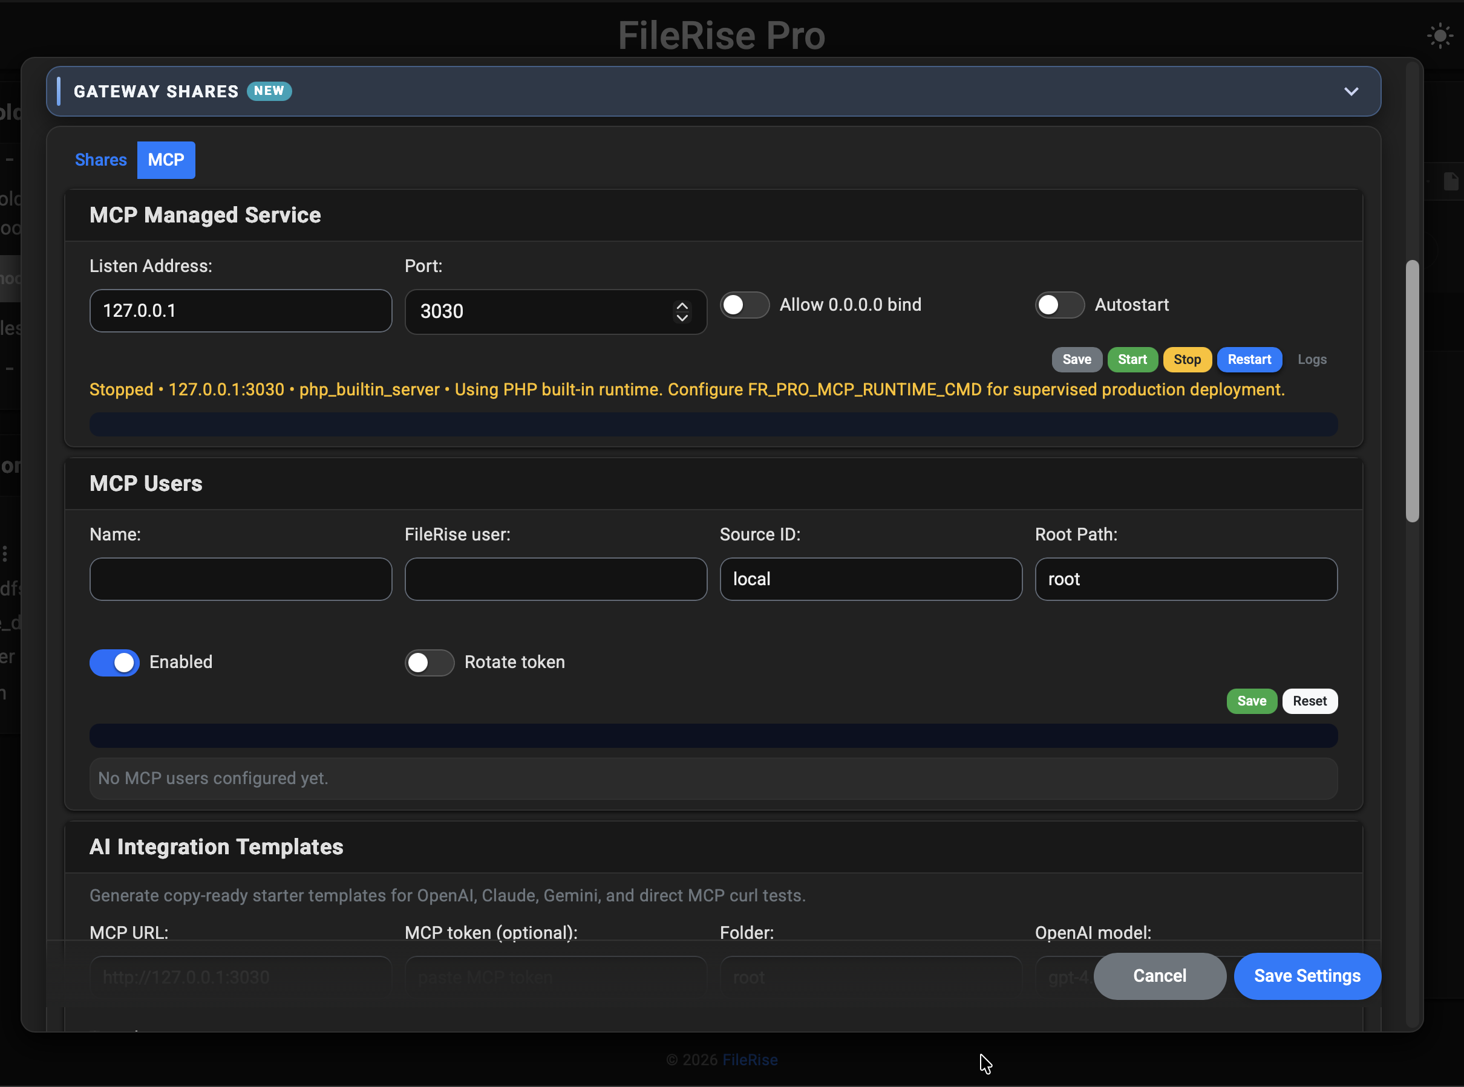Collapse the Gateway Shares panel
This screenshot has width=1464, height=1087.
[1351, 91]
